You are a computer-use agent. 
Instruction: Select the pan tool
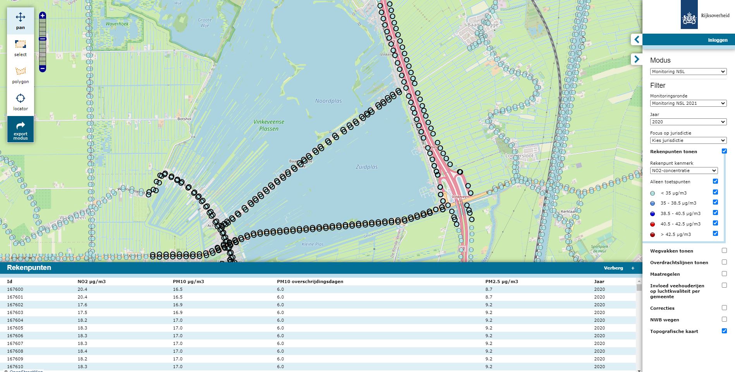click(x=21, y=21)
